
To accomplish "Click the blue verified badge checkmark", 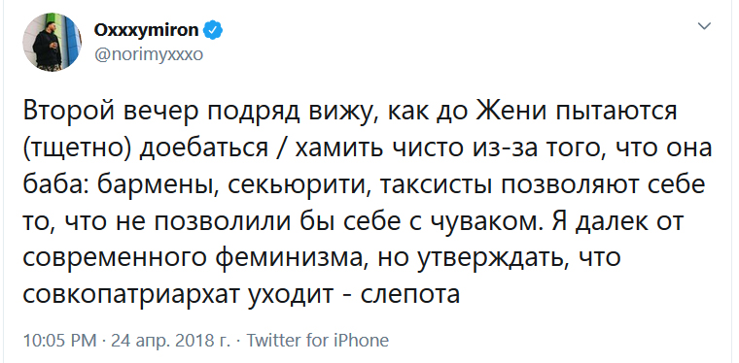I will point(213,30).
